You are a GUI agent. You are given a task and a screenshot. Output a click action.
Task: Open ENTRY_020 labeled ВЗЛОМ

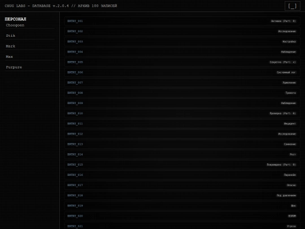182,216
